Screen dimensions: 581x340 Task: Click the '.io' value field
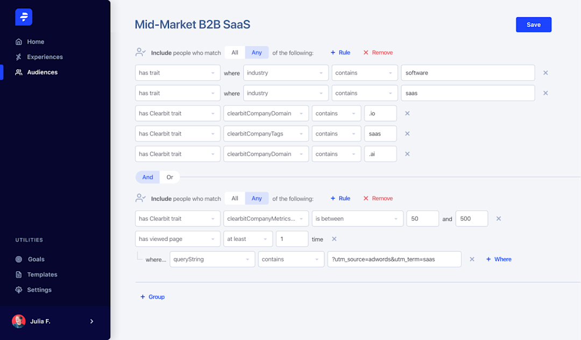pos(380,114)
